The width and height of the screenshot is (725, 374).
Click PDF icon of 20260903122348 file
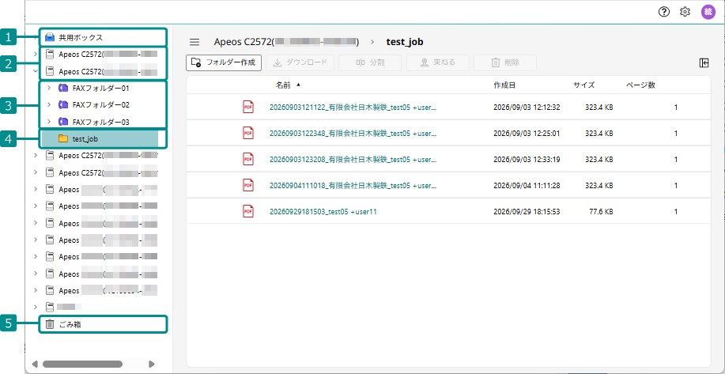[248, 133]
